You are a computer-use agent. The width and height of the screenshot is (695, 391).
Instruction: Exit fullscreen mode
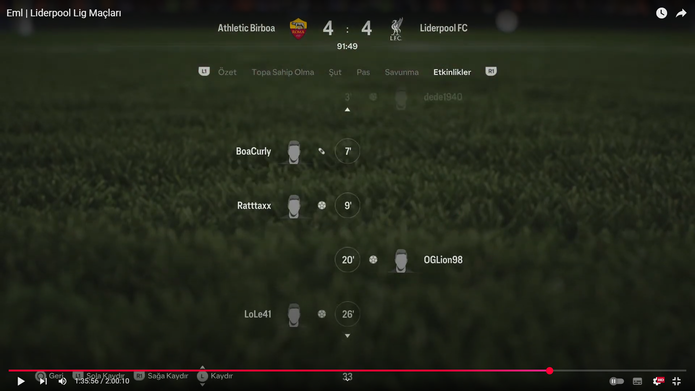(677, 381)
